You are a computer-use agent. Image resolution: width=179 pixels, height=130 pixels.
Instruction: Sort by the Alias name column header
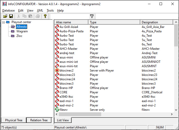pos(71,22)
